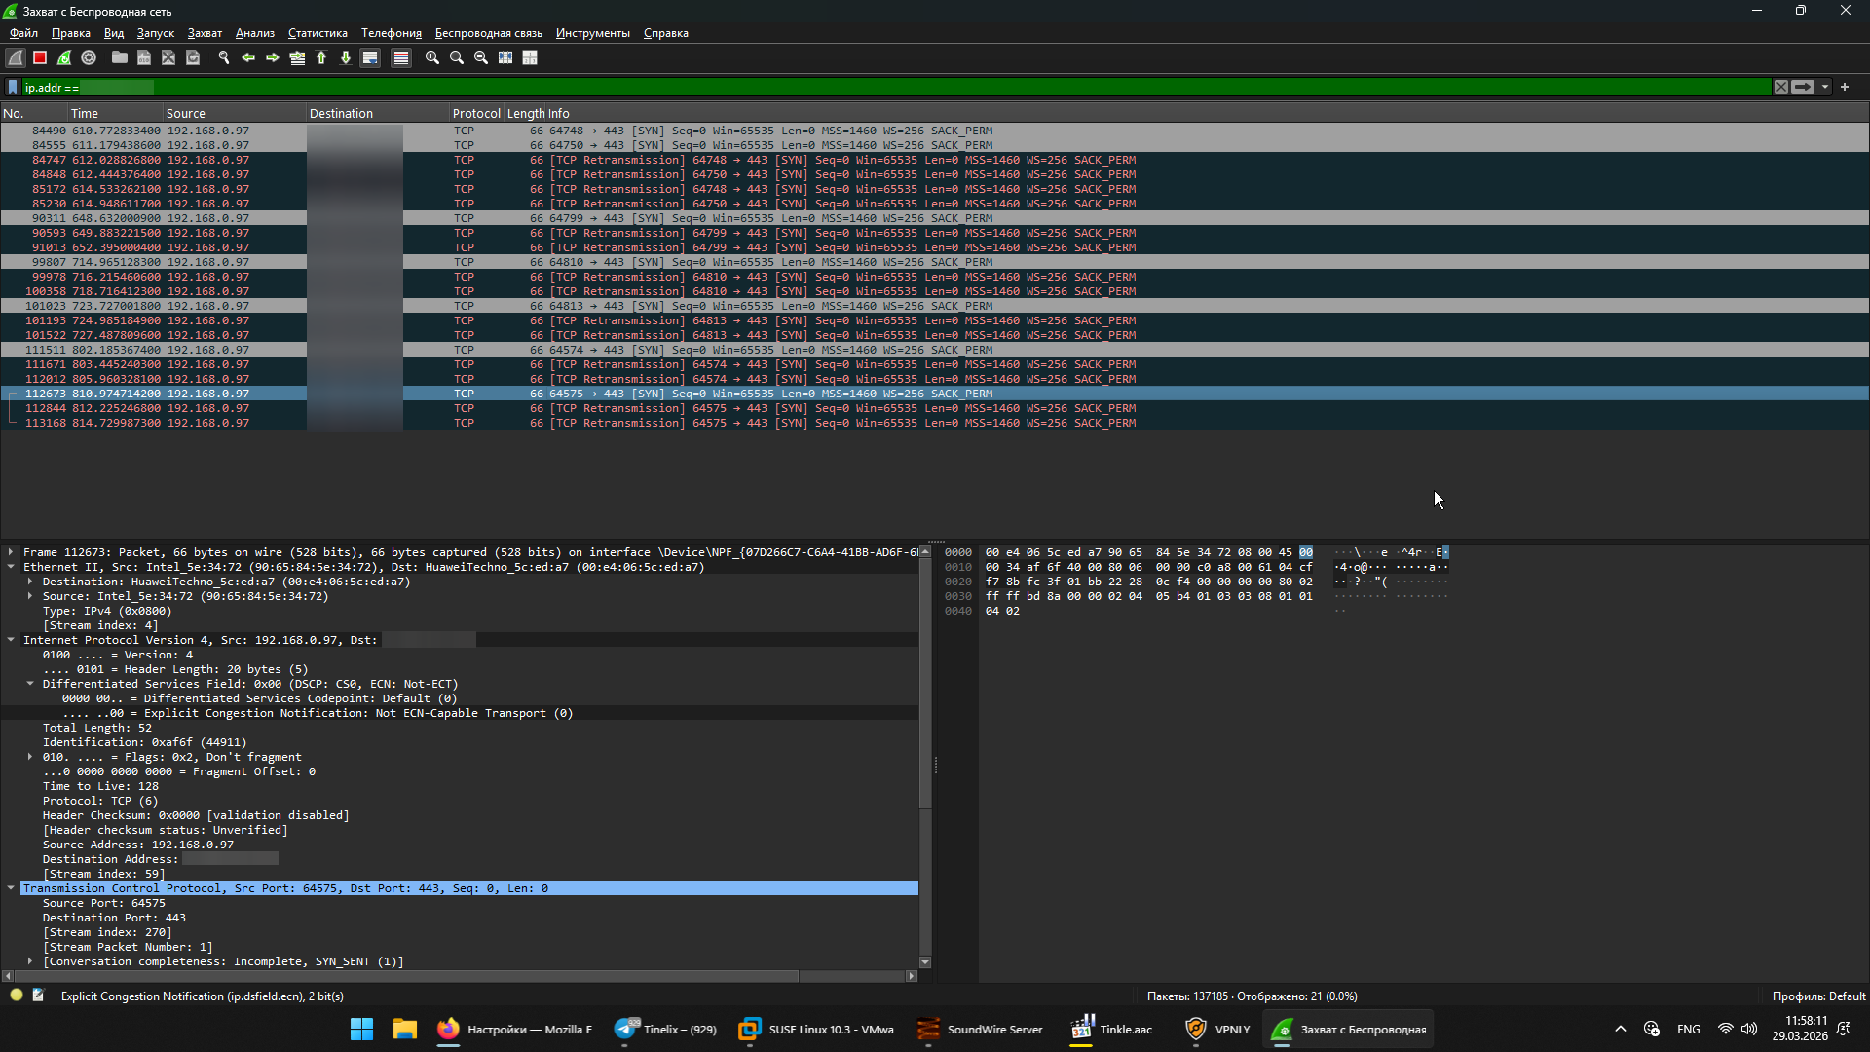Click the Профиль: Default status label
Viewport: 1870px width, 1052px height.
point(1817,996)
